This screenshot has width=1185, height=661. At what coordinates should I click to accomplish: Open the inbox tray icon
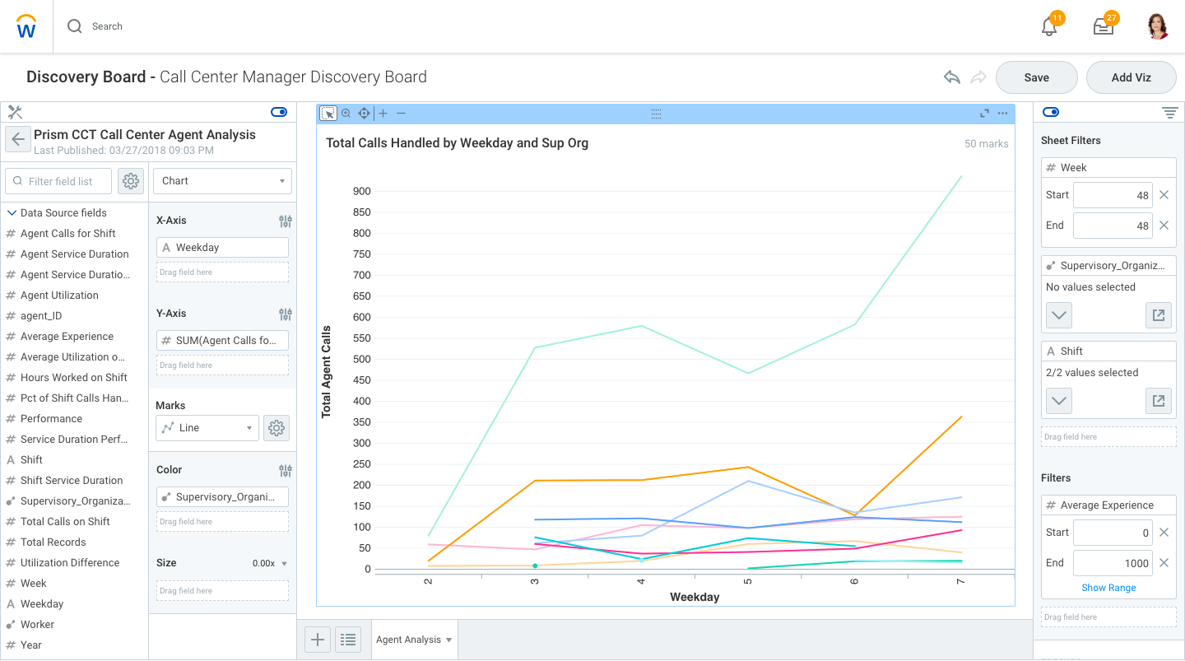point(1103,27)
